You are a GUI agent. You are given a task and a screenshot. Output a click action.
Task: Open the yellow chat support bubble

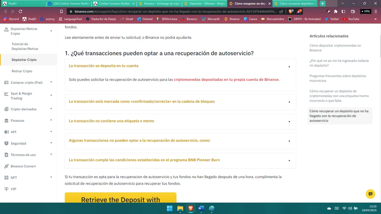(x=370, y=194)
